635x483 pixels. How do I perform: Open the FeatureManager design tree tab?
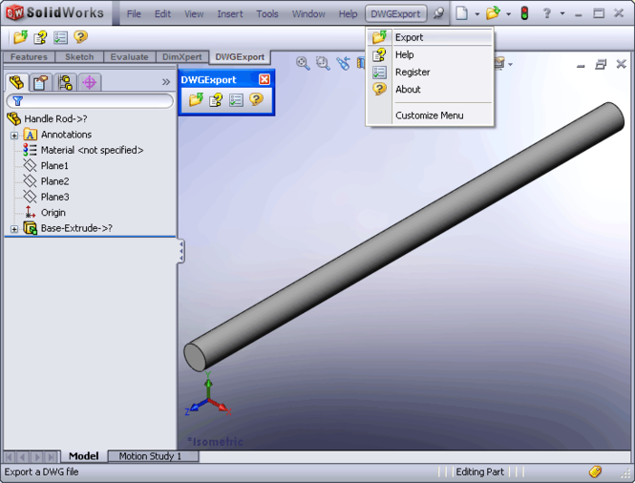pos(17,83)
